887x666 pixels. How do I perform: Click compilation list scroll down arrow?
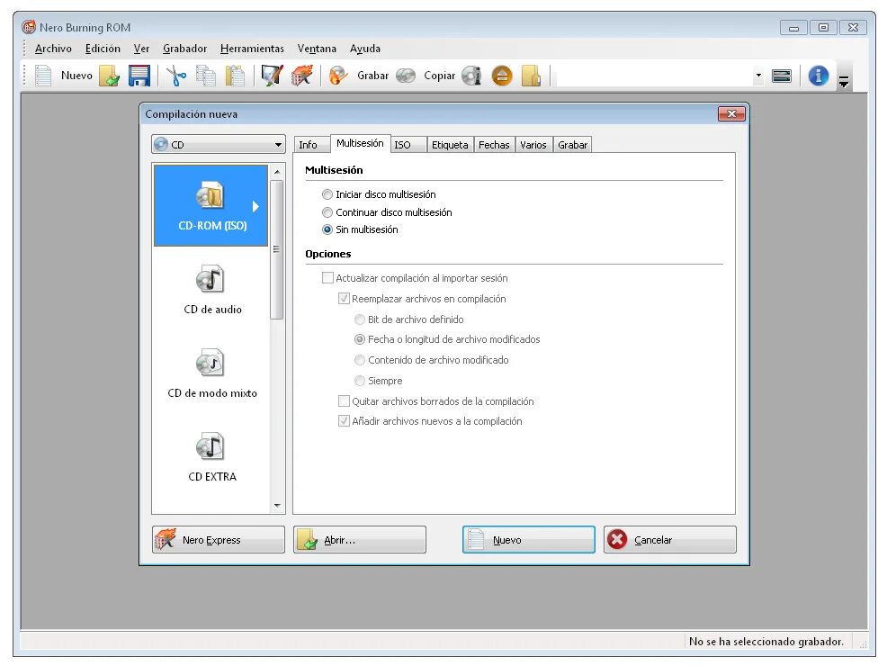click(277, 505)
